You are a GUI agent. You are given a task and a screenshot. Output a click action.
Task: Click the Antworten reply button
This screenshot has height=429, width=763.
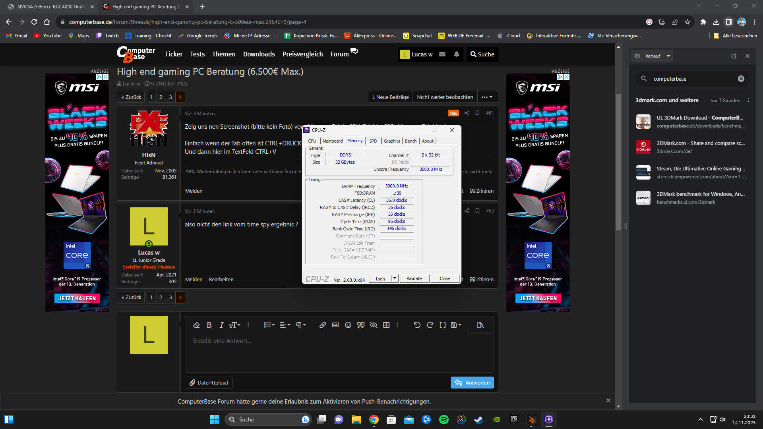472,382
